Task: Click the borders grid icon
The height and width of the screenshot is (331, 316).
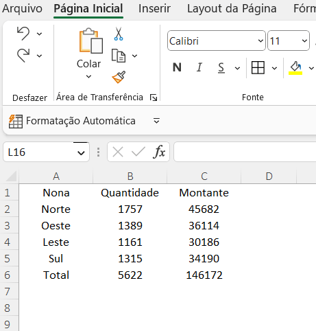Action: pyautogui.click(x=258, y=67)
